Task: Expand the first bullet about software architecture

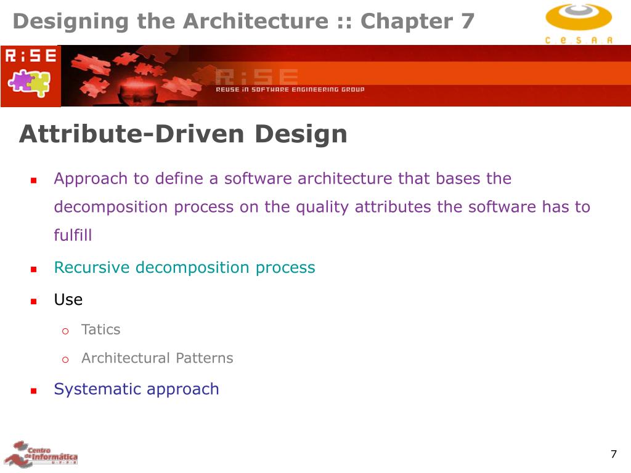Action: [33, 179]
